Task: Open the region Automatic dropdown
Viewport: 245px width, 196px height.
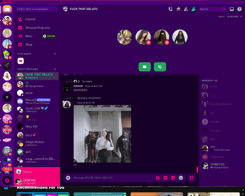Action: click(x=234, y=17)
